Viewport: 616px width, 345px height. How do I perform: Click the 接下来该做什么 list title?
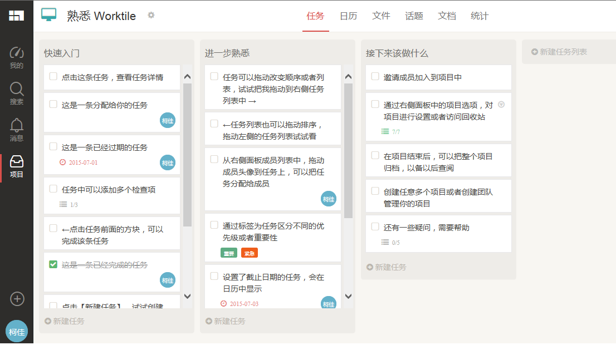pos(397,53)
